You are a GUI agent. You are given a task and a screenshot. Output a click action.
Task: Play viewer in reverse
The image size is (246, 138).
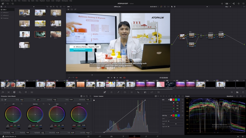111,78
